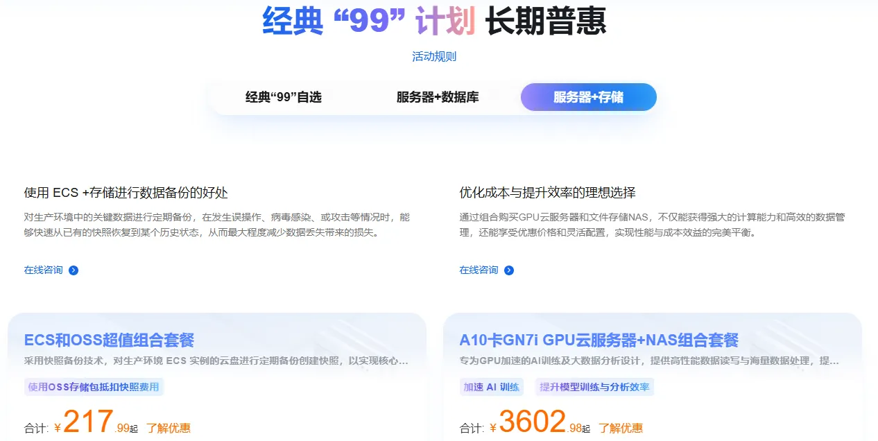
Task: Click the GPU card description starting 专为GPU加速
Action: point(649,361)
